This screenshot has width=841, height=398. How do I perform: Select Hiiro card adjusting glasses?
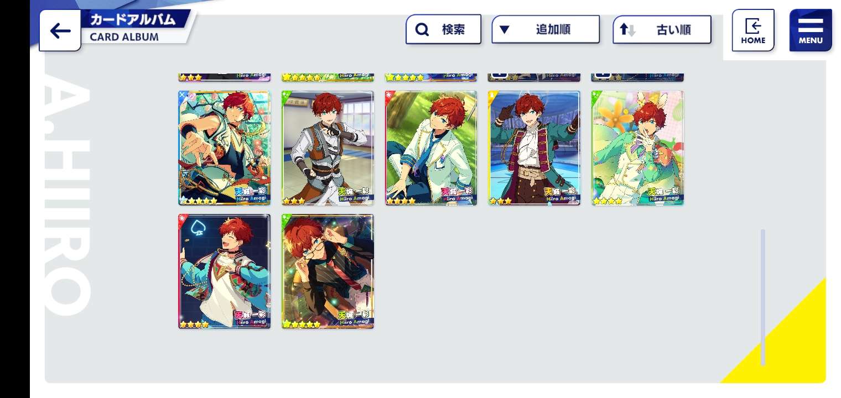(328, 271)
